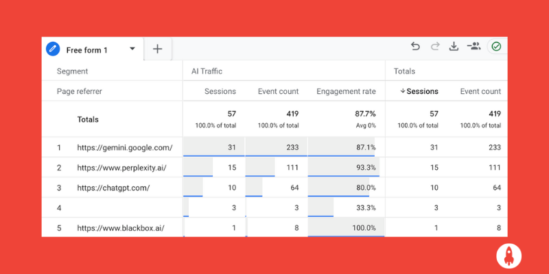Click the 33.3% engagement rate cell
This screenshot has height=274, width=549.
pyautogui.click(x=366, y=208)
